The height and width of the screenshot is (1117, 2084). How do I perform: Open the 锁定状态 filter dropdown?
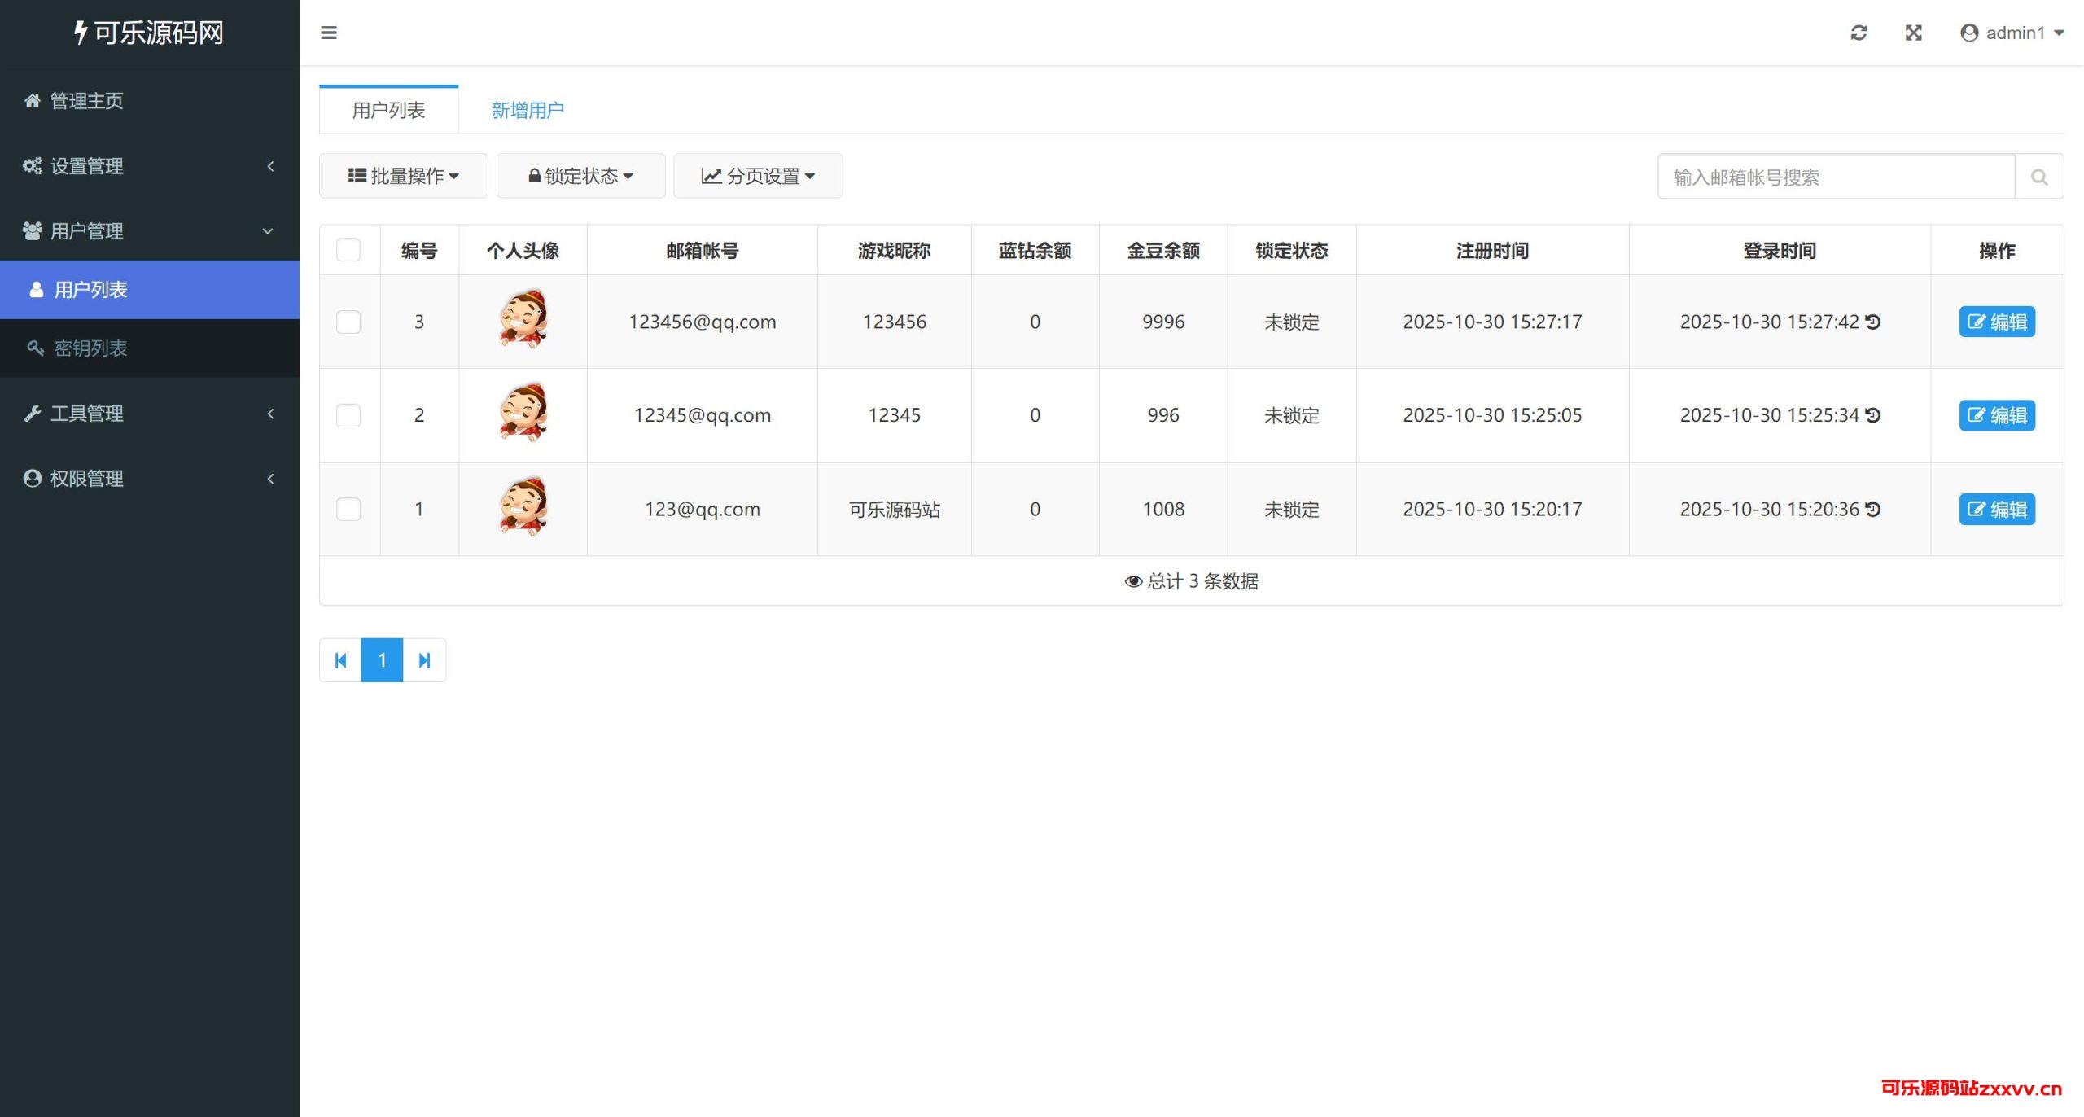[580, 176]
